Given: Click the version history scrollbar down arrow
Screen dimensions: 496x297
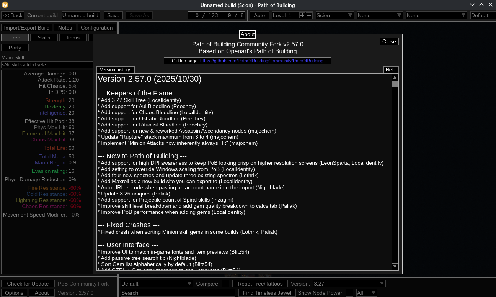Looking at the screenshot, I should pos(395,266).
